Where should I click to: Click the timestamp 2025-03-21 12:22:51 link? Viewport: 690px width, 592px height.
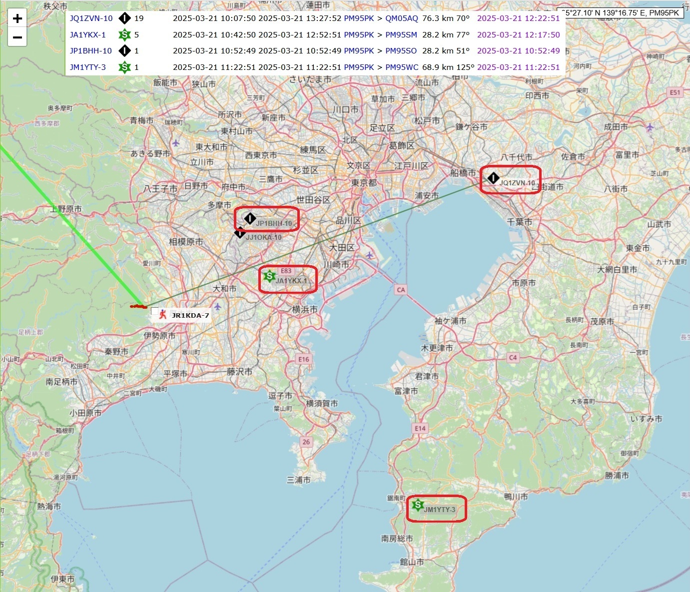(518, 18)
